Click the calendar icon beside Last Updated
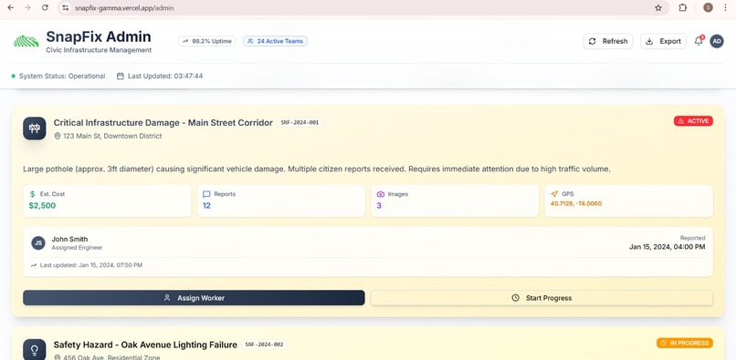 click(121, 76)
